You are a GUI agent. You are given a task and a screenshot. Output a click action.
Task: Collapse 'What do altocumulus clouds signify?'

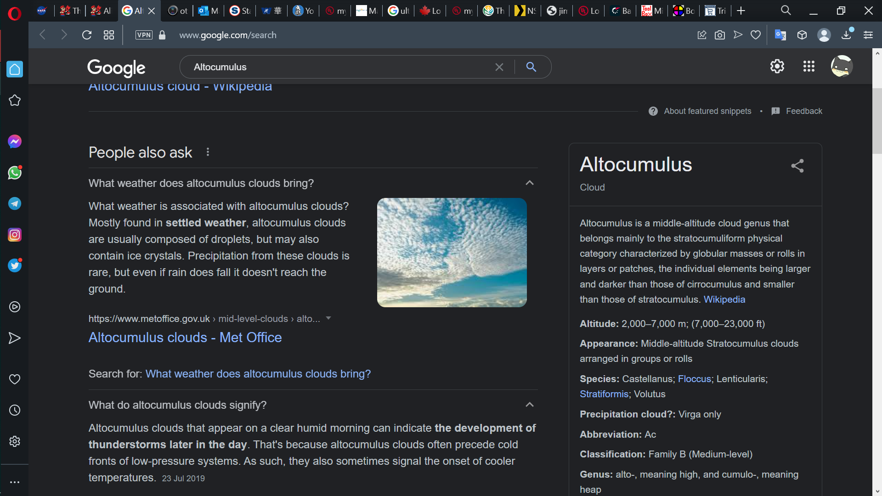(x=530, y=405)
